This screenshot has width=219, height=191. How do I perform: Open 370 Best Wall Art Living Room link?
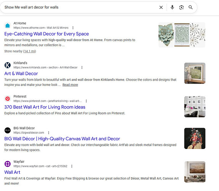(x=45, y=107)
